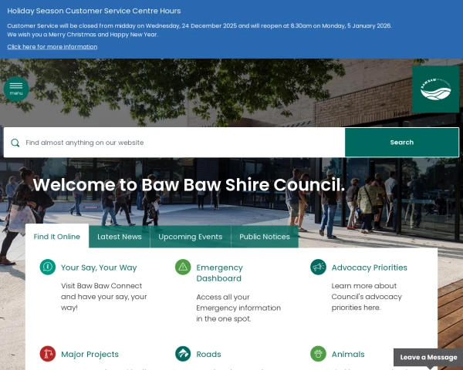
Task: Click the Animals paw icon
Action: click(x=318, y=354)
